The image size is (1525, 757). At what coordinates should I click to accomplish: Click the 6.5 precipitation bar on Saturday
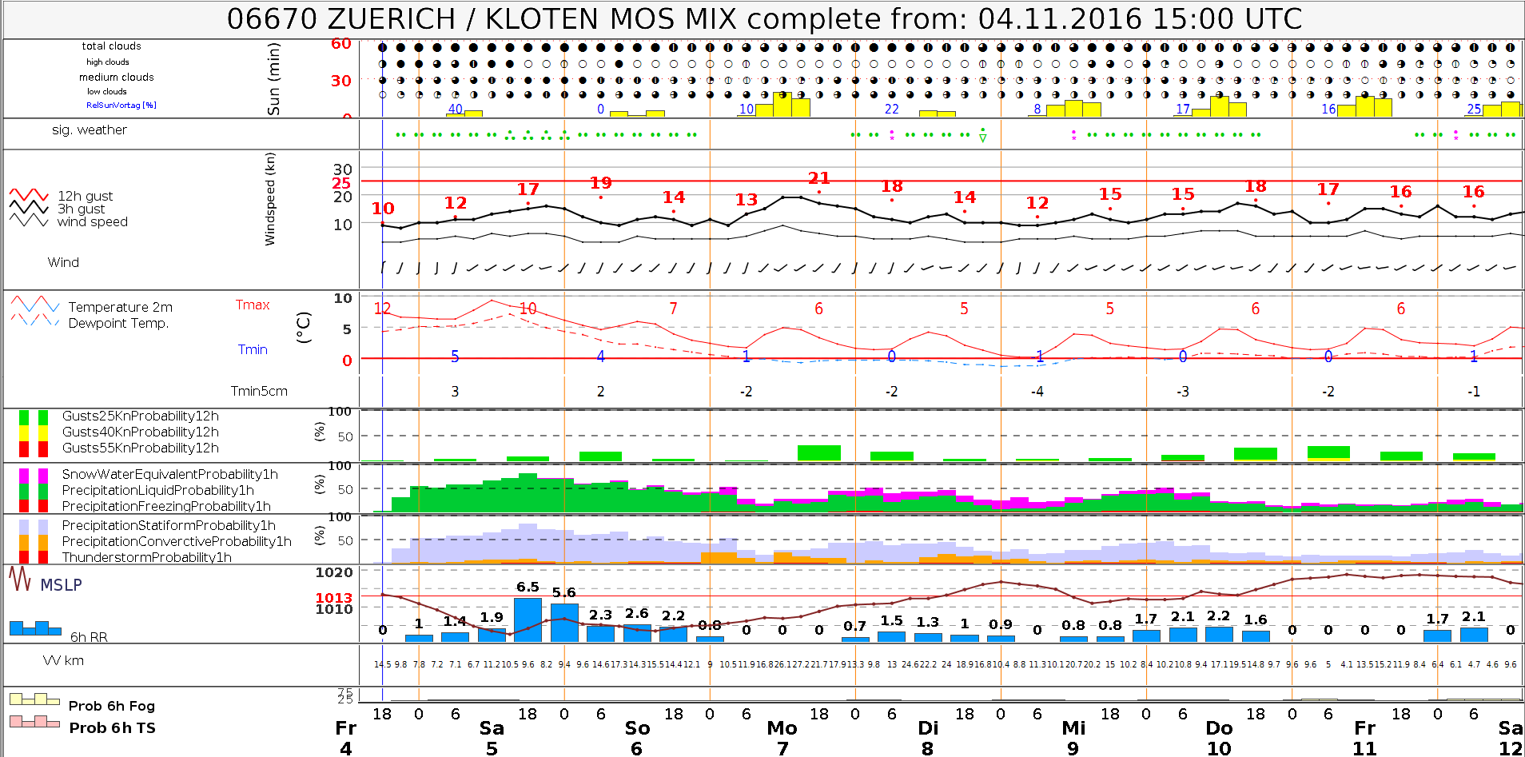click(x=528, y=620)
